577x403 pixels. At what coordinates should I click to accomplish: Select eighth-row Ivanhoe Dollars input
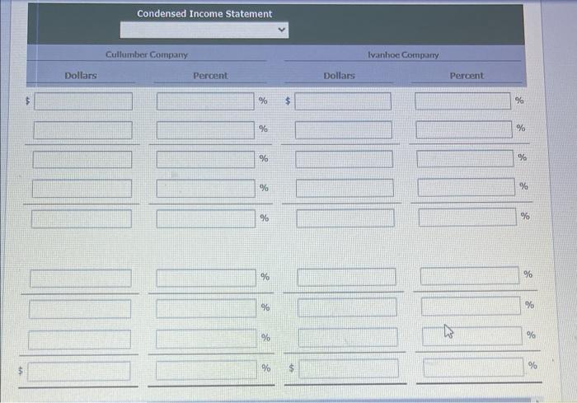coord(348,338)
